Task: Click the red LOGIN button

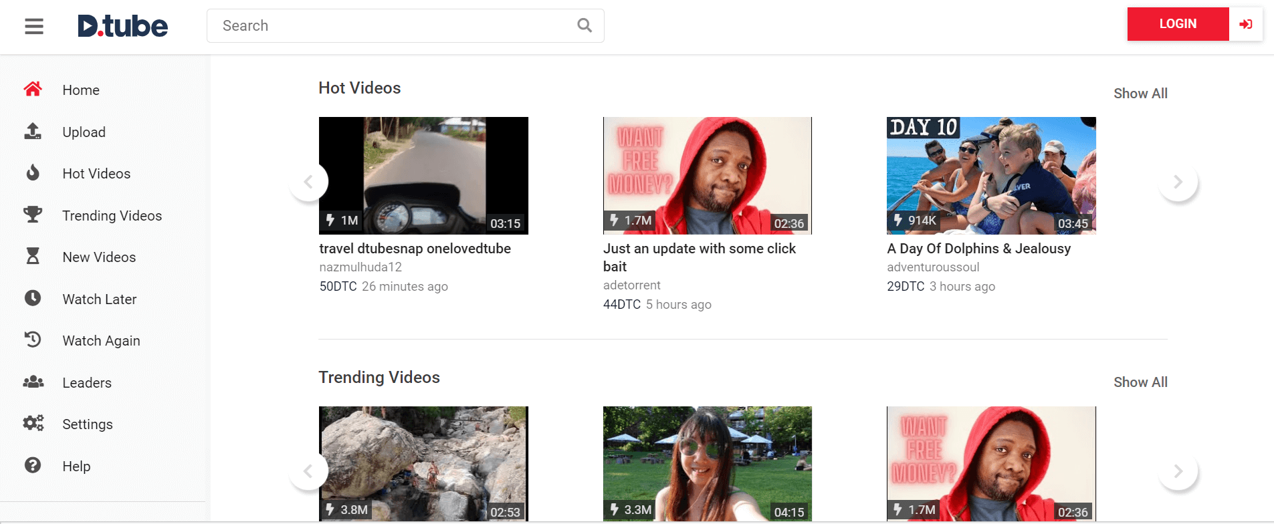Action: click(1178, 24)
